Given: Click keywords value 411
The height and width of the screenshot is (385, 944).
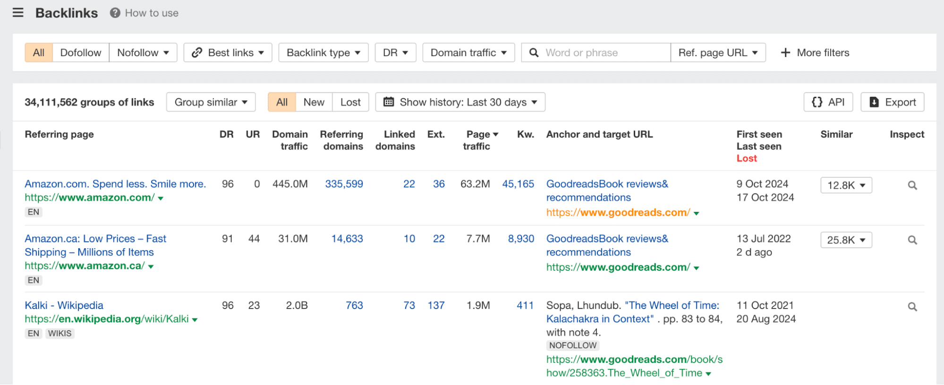Looking at the screenshot, I should (x=525, y=306).
